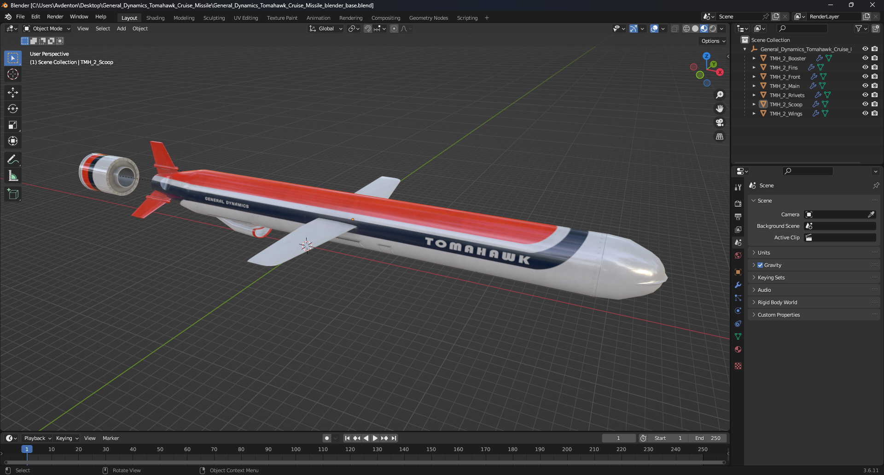
Task: Hide TMH_2_Fins with eye icon
Action: tap(865, 67)
